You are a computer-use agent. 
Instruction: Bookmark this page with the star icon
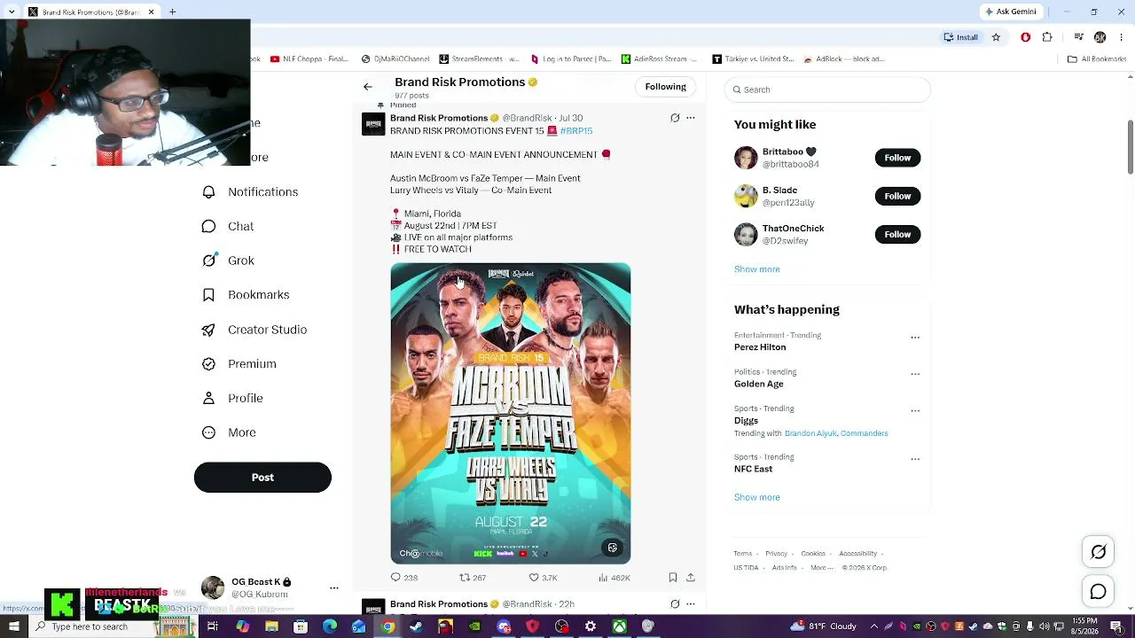[996, 37]
